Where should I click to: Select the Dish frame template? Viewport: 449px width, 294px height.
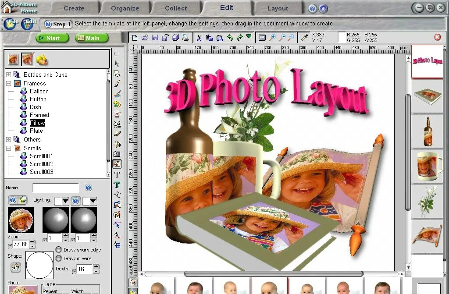[x=35, y=107]
